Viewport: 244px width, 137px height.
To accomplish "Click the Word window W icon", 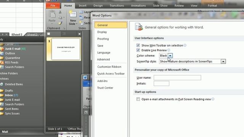I will [x=85, y=78].
